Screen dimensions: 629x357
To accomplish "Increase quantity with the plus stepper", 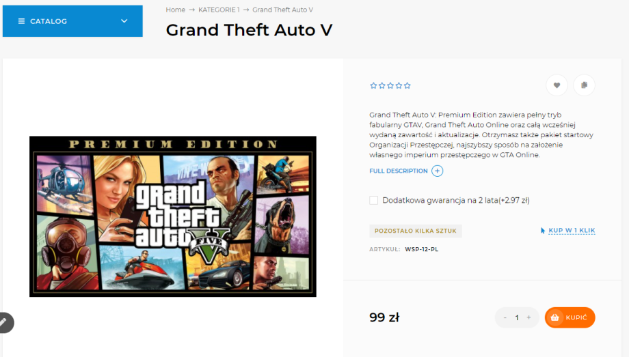I will pyautogui.click(x=528, y=318).
